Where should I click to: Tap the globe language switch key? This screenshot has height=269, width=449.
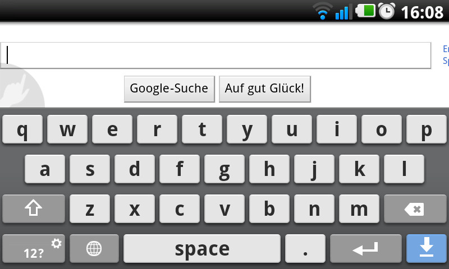coord(94,248)
